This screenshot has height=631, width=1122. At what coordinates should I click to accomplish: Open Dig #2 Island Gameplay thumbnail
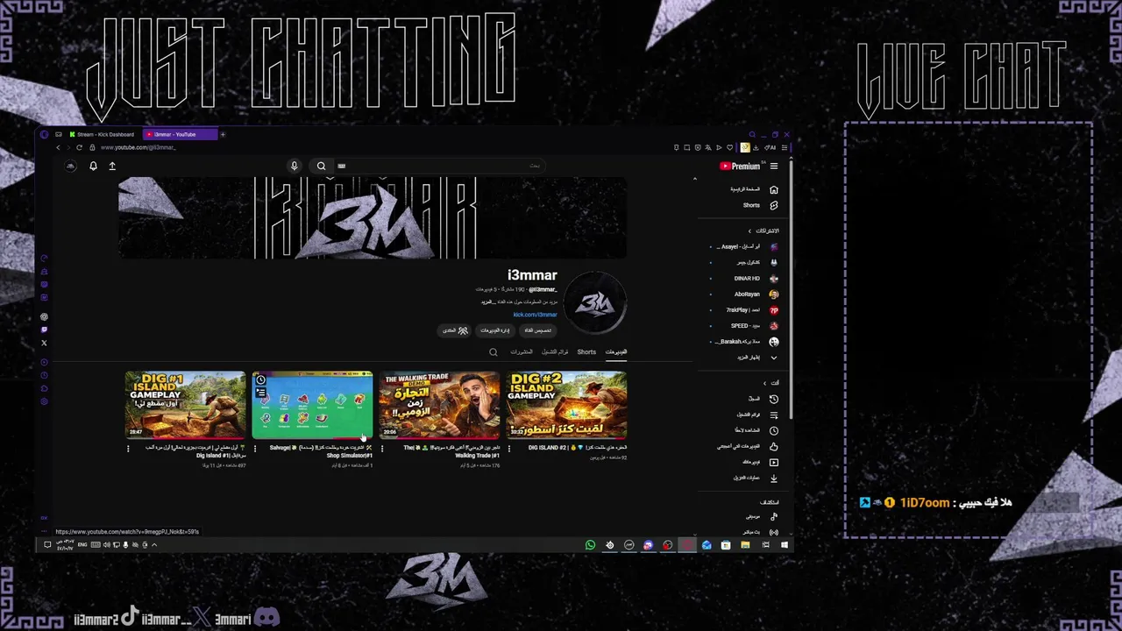coord(566,404)
